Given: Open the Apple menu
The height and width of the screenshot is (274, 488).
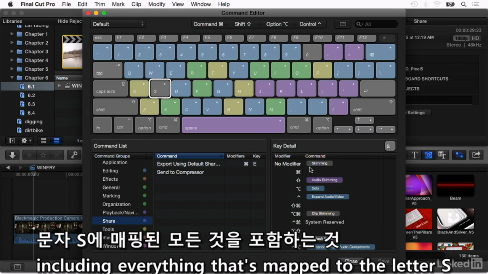Looking at the screenshot, I should coord(10,4).
